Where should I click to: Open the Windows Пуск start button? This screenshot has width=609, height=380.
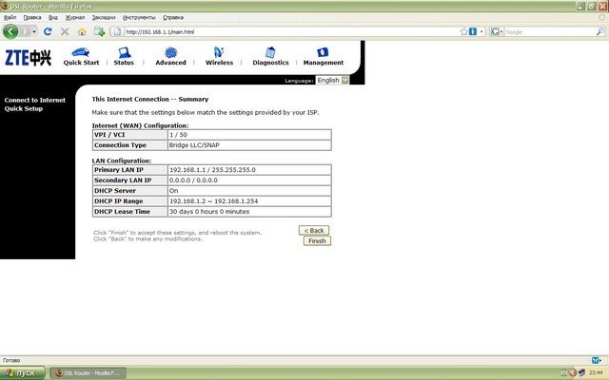click(21, 372)
